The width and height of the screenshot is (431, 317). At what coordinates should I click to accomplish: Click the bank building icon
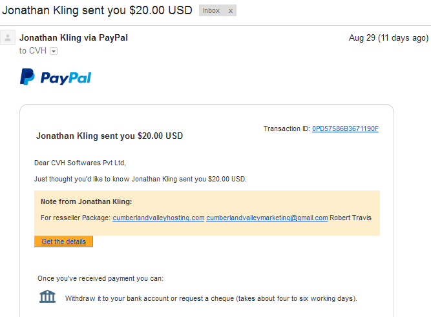click(47, 297)
